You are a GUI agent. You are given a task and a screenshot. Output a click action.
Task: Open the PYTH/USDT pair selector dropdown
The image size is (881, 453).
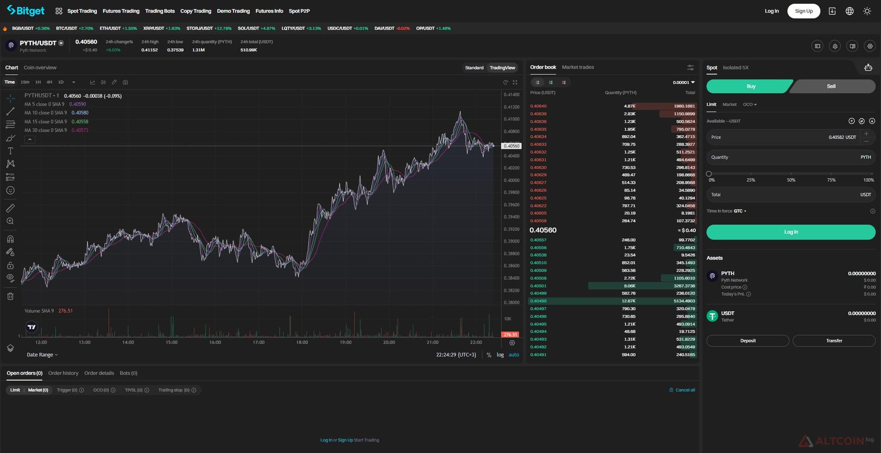pyautogui.click(x=61, y=43)
